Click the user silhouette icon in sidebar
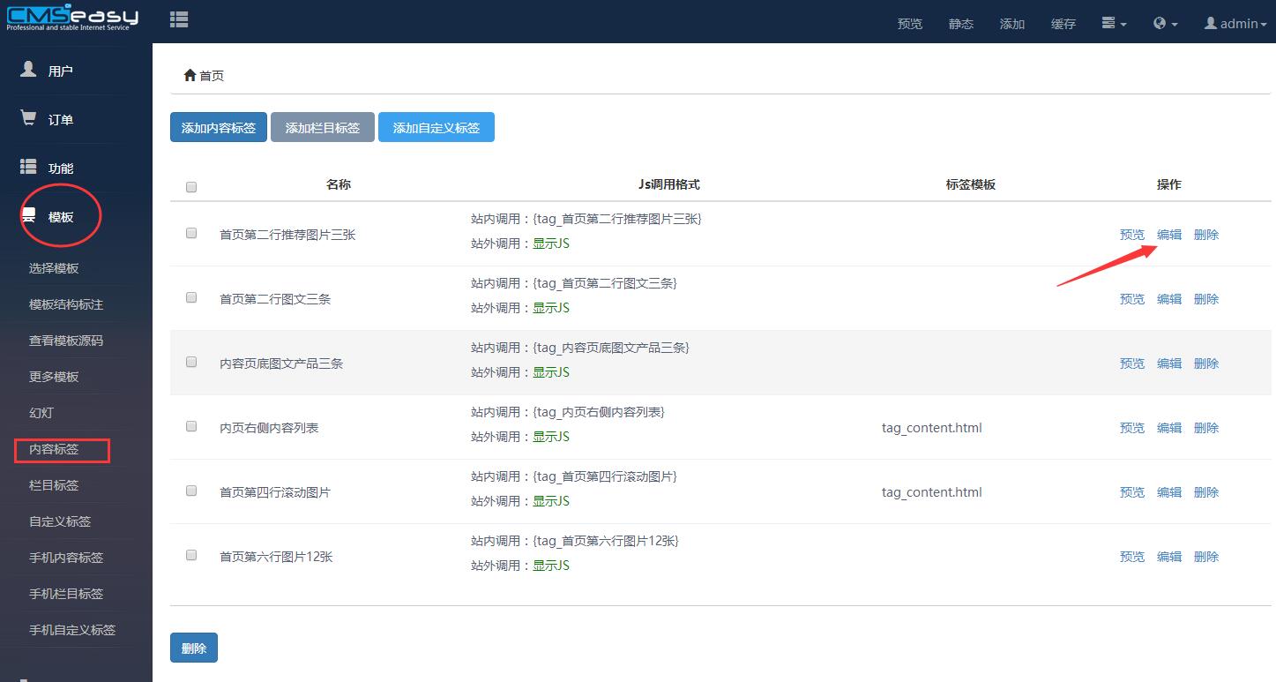Image resolution: width=1276 pixels, height=682 pixels. (28, 70)
